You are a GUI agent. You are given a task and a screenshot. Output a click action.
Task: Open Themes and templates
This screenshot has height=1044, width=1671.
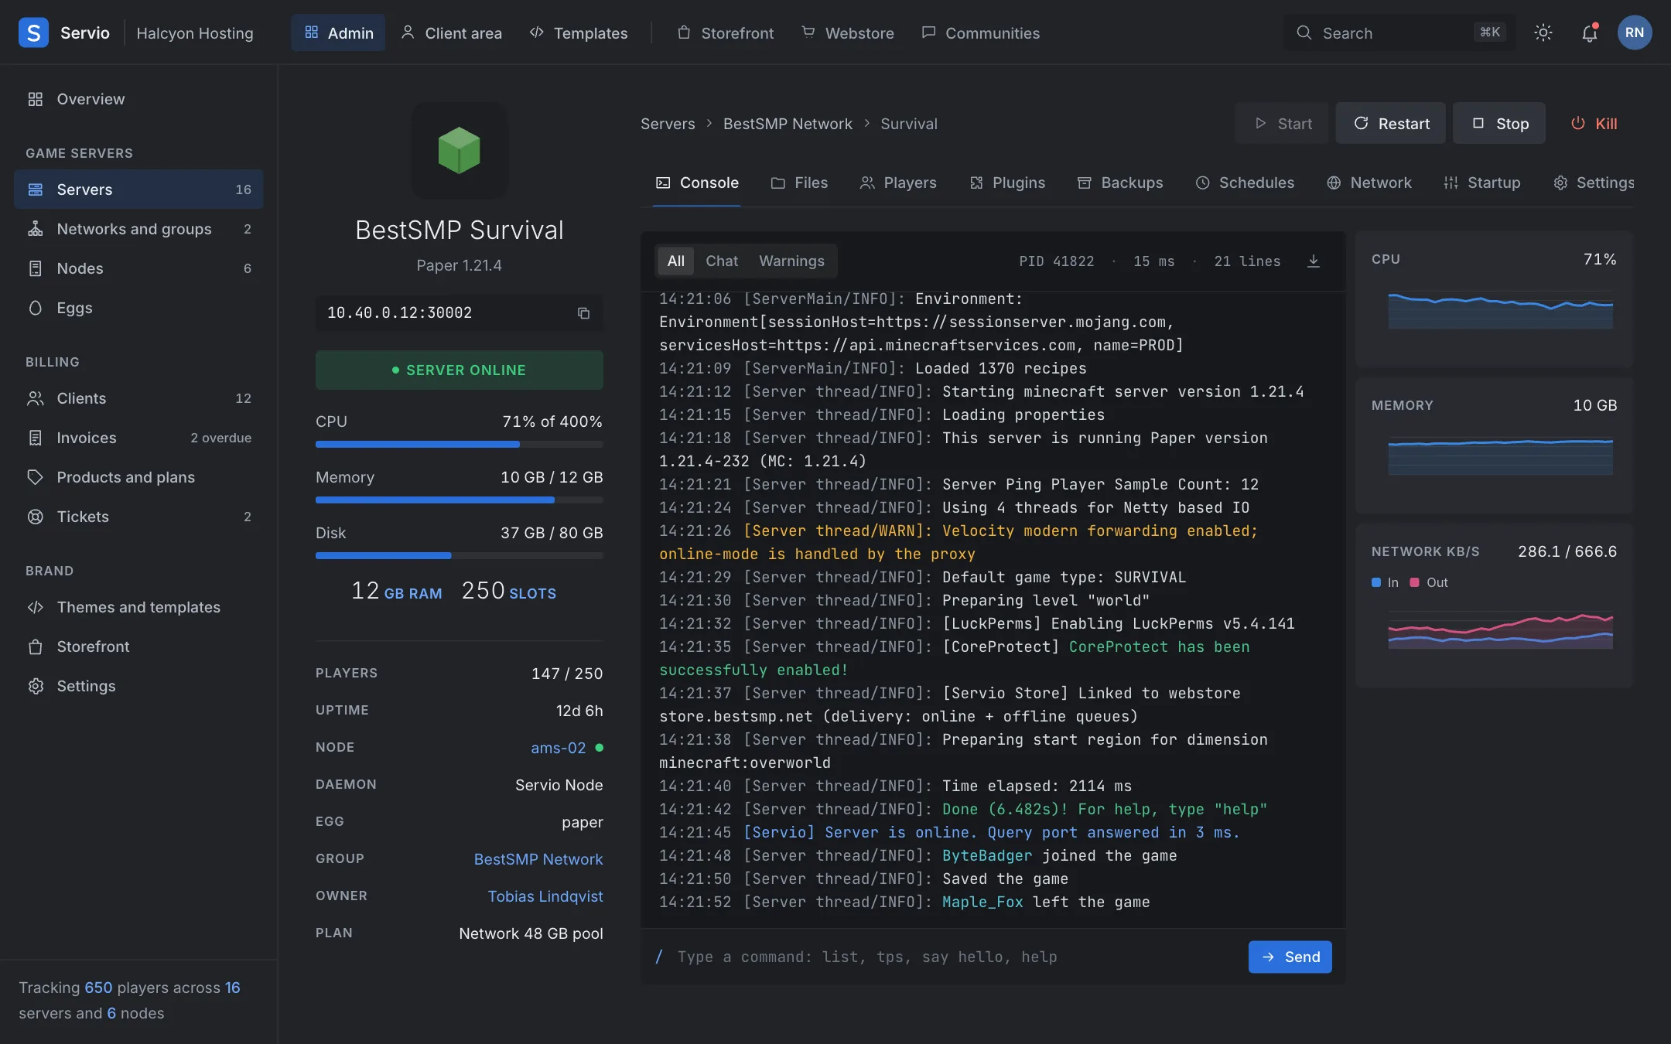click(x=138, y=607)
